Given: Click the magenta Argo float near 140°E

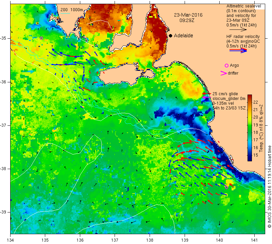Looking at the screenshot, I should coord(226,187).
